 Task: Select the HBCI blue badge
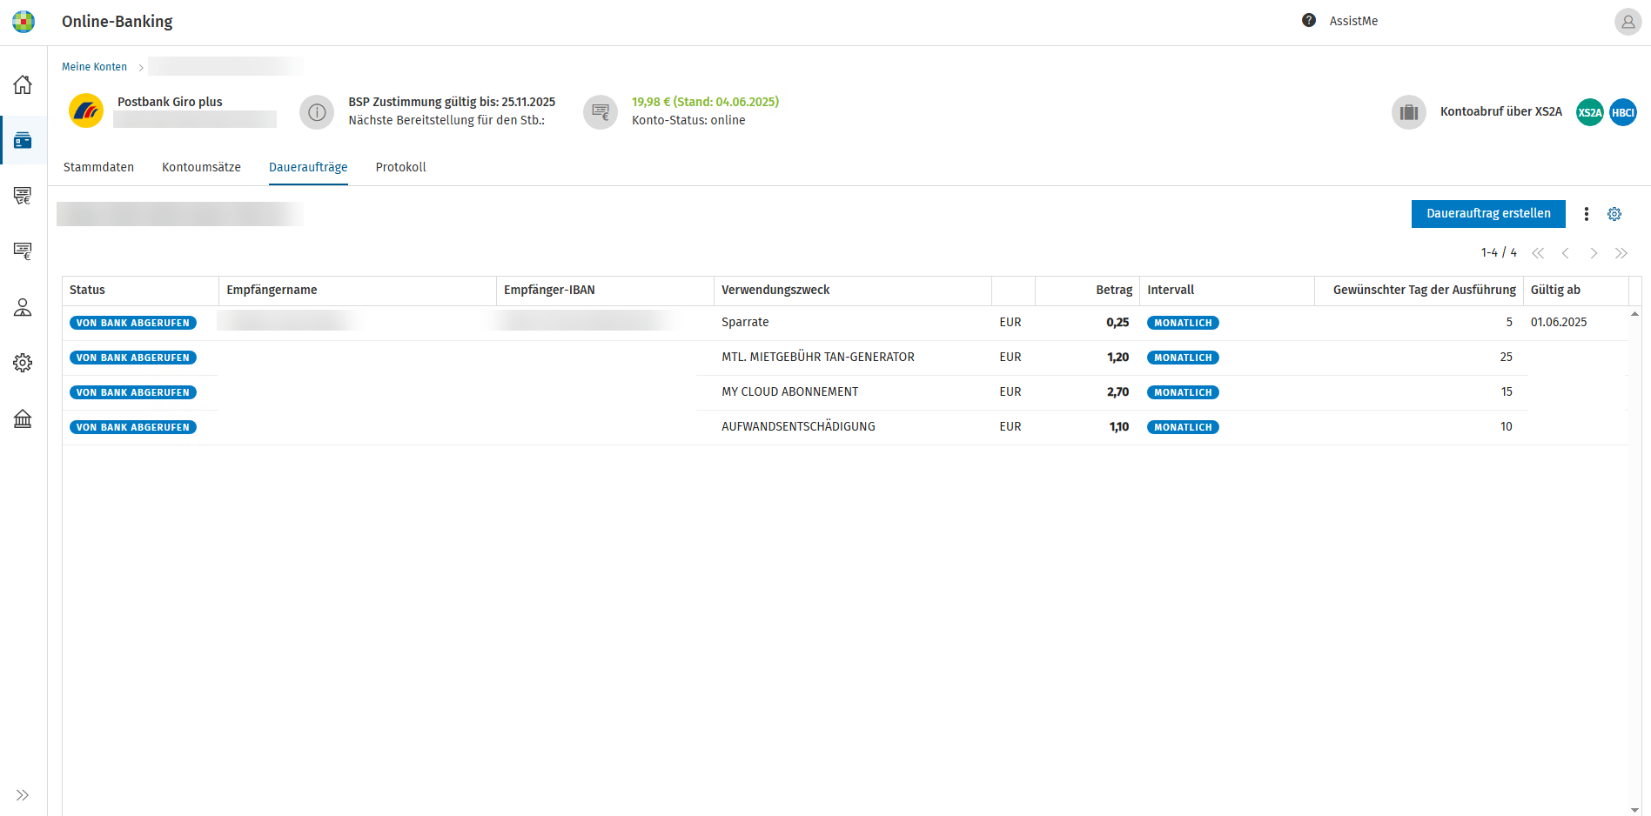tap(1623, 112)
